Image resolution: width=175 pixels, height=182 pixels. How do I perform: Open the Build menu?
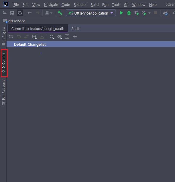coord(94,5)
